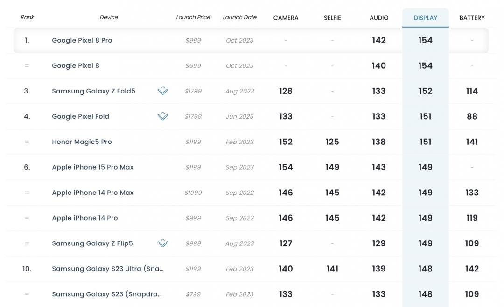The height and width of the screenshot is (307, 504).
Task: Open Honor Magic5 Pro device page
Action: [82, 142]
